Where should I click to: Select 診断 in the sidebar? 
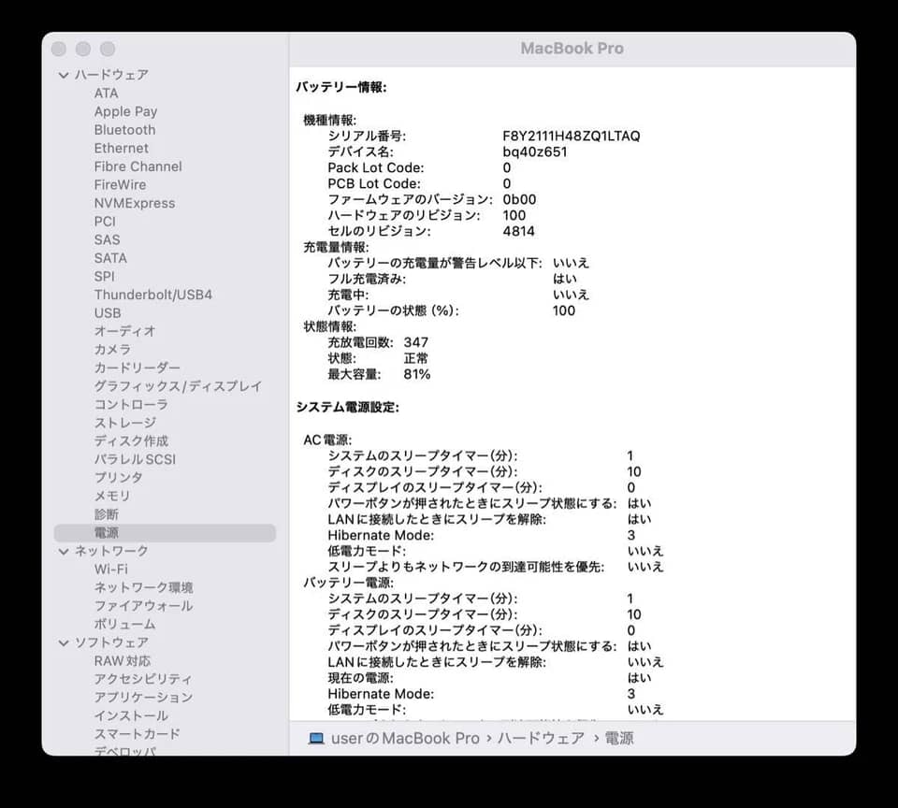click(107, 514)
